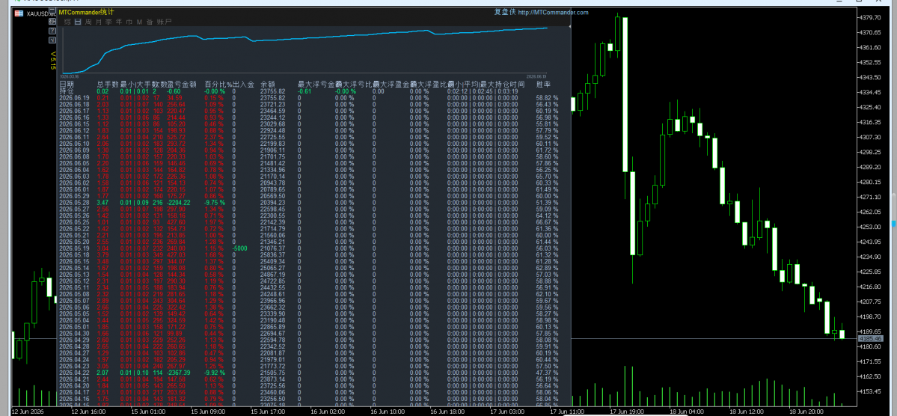Click the 出入金 column header
The image size is (897, 416).
tap(243, 84)
